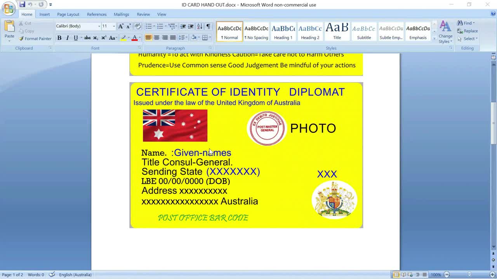Open the References tab
Viewport: 497px width, 279px height.
(97, 14)
